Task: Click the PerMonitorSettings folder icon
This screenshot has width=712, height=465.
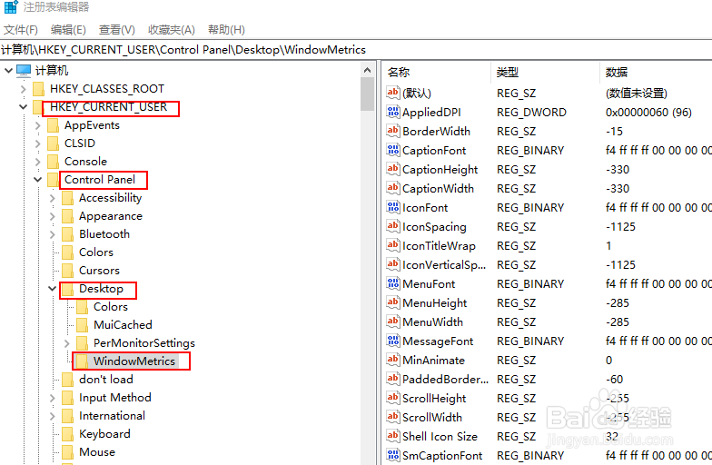Action: pyautogui.click(x=82, y=343)
